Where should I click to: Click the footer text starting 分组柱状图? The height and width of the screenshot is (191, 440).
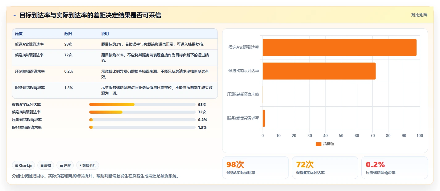[x=95, y=176]
